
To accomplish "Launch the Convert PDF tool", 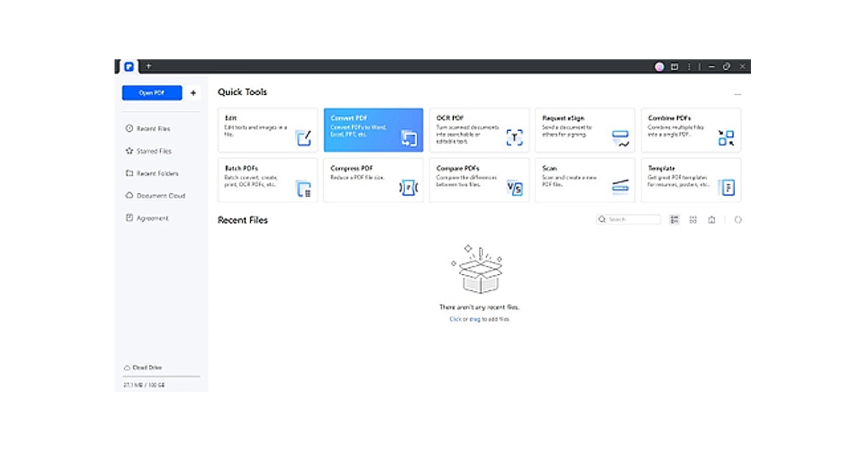I will 374,130.
